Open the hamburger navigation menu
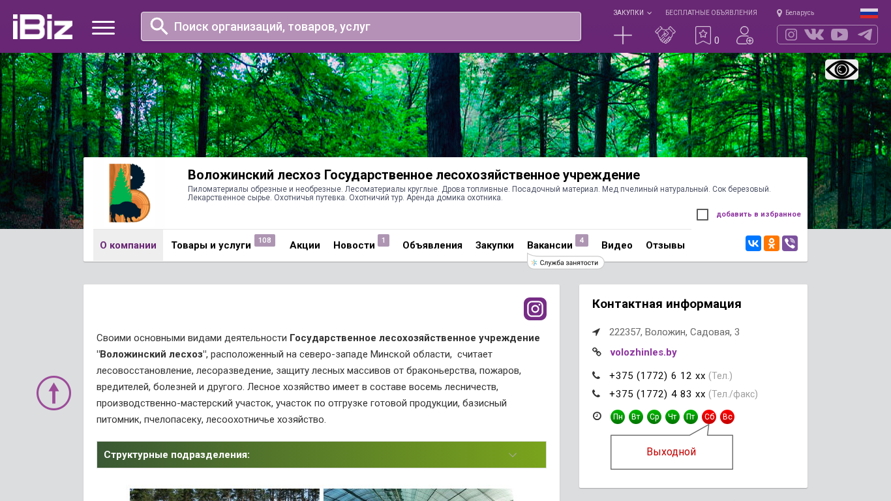The height and width of the screenshot is (501, 891). pos(103,27)
